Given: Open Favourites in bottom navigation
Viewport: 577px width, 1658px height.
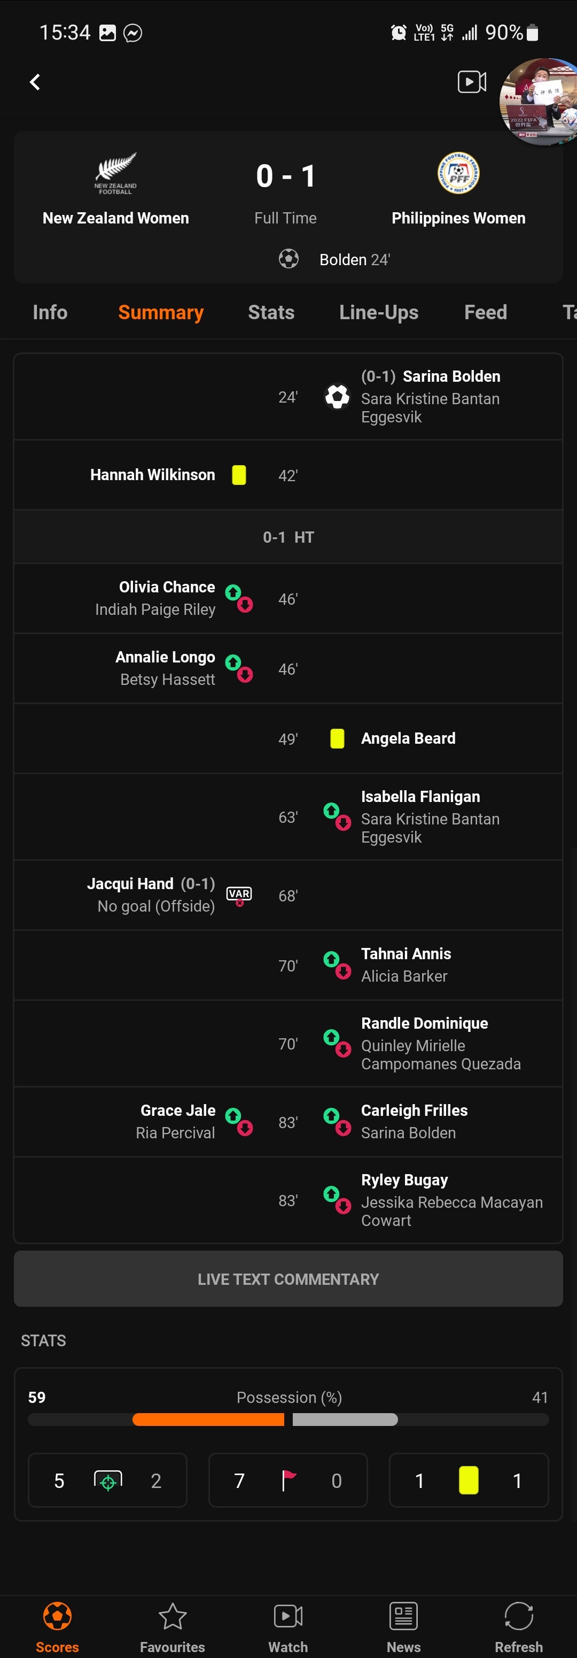Looking at the screenshot, I should (173, 1627).
